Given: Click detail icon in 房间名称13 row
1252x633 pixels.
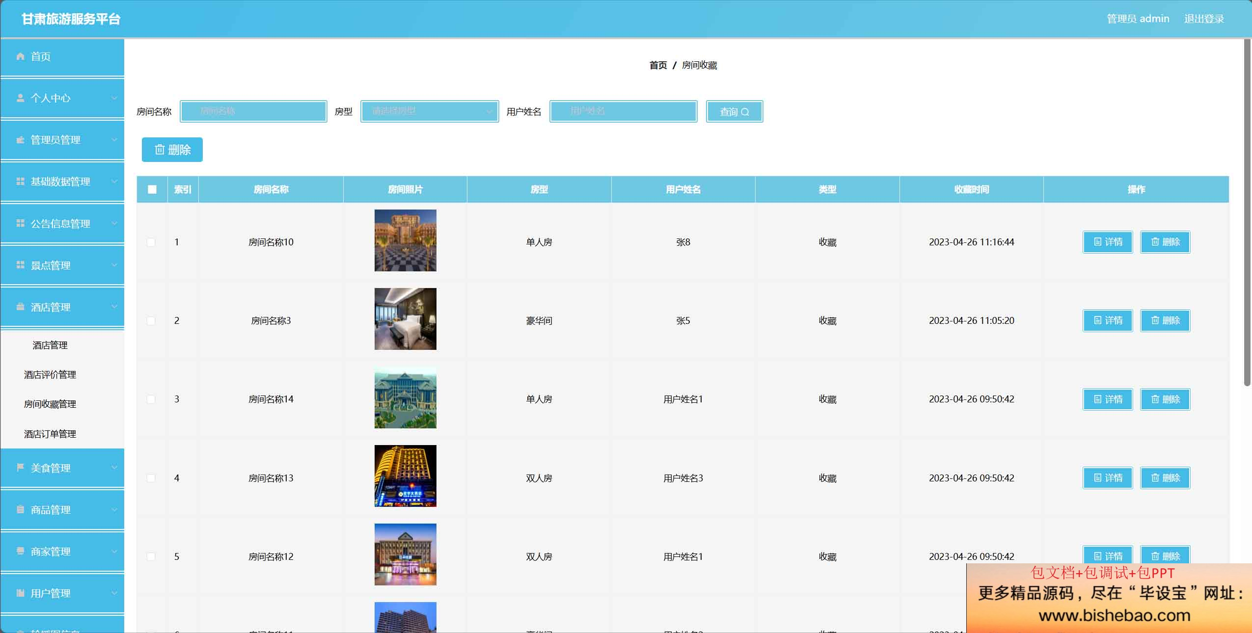Looking at the screenshot, I should [1098, 478].
